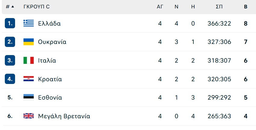The image size is (256, 130).
Task: Sort by the Β points header
Action: 245,7
